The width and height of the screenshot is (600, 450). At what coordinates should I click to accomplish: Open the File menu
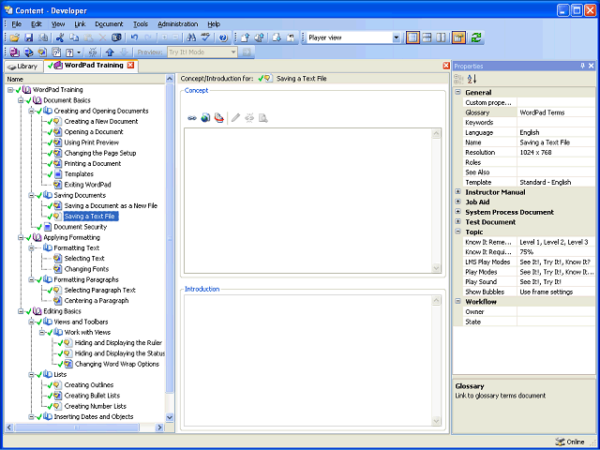tap(17, 24)
